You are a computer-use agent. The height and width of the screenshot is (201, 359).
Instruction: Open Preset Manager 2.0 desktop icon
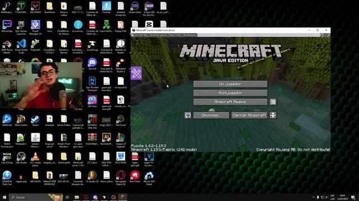point(35,27)
